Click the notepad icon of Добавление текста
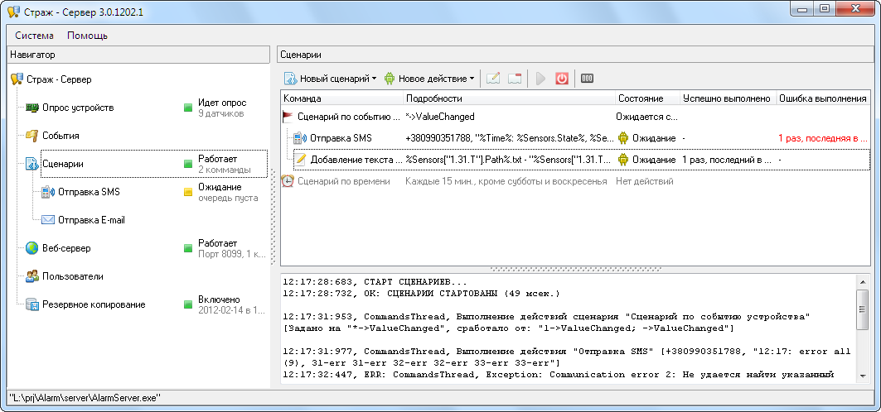The width and height of the screenshot is (881, 412). [301, 160]
